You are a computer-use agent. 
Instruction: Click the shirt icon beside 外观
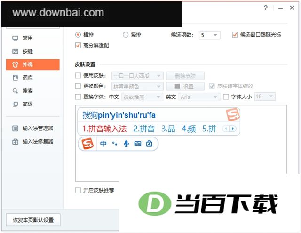[15, 64]
